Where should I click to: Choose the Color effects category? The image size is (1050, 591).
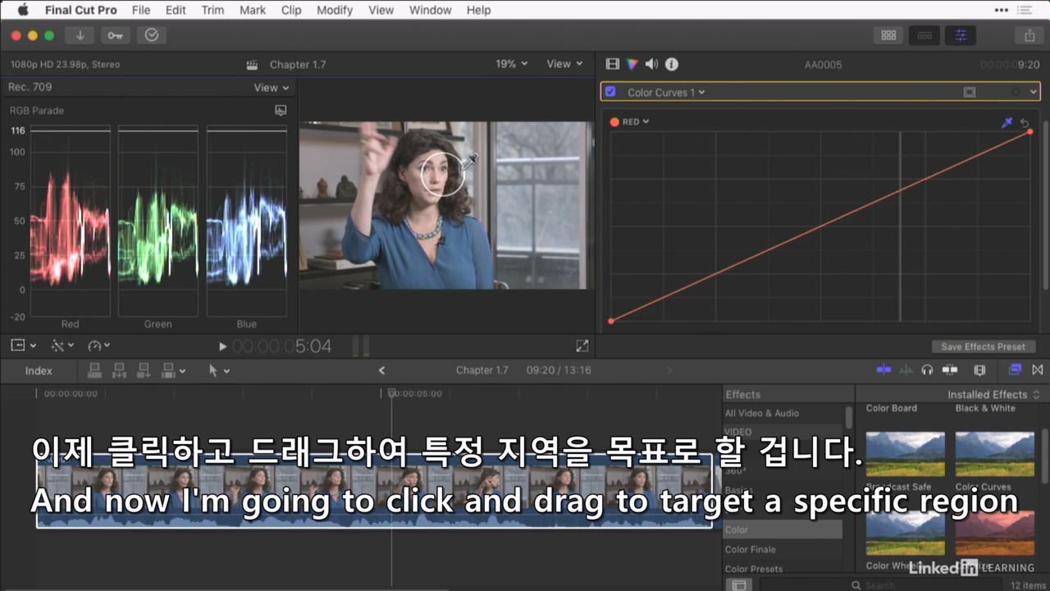(x=783, y=529)
